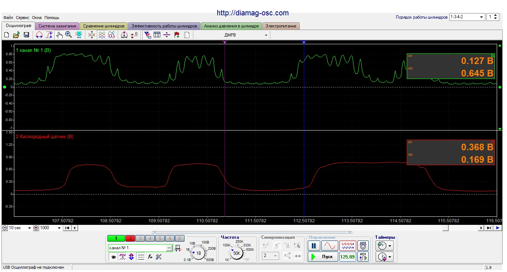Click the auto vertical scale icon

[x=124, y=35]
